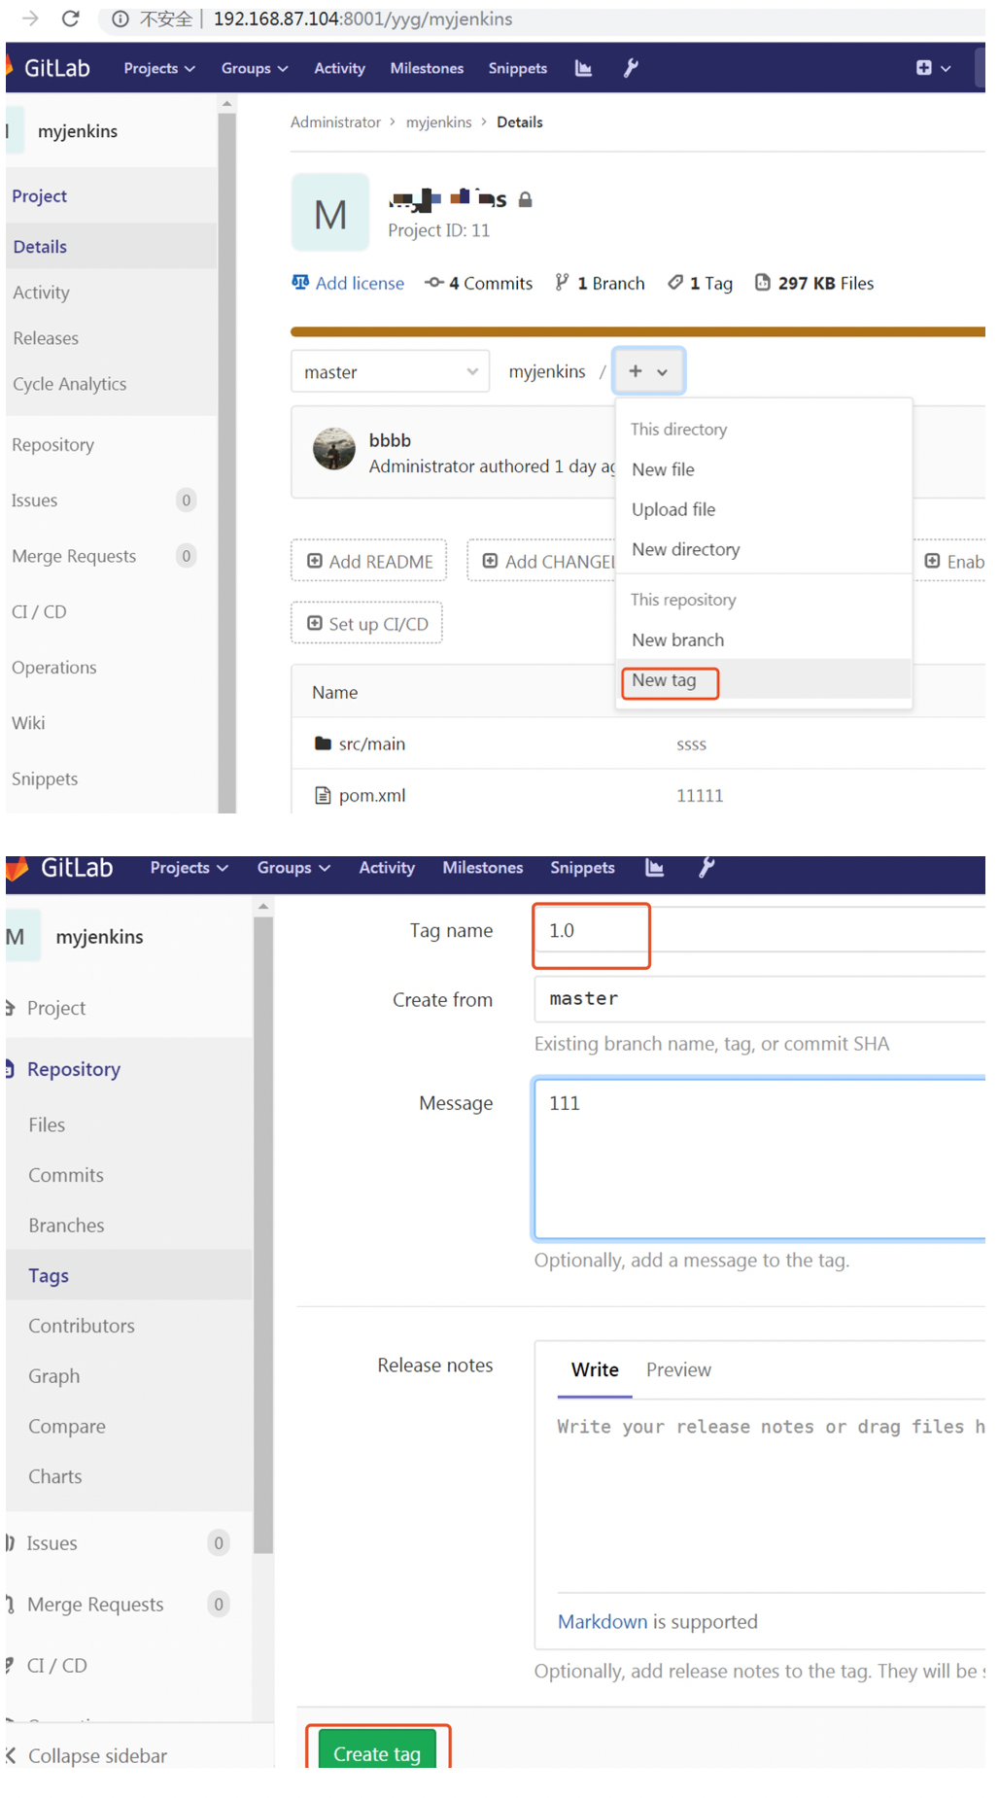
Task: Open Activity in the top navbar
Action: click(339, 68)
